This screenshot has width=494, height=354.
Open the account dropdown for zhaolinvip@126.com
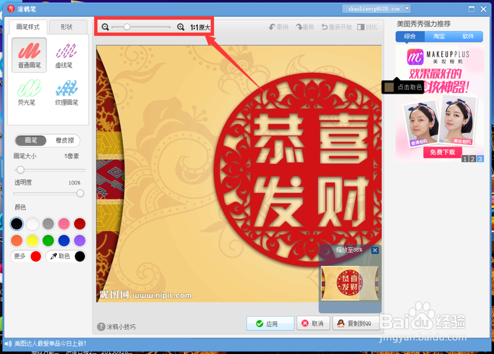coord(376,8)
